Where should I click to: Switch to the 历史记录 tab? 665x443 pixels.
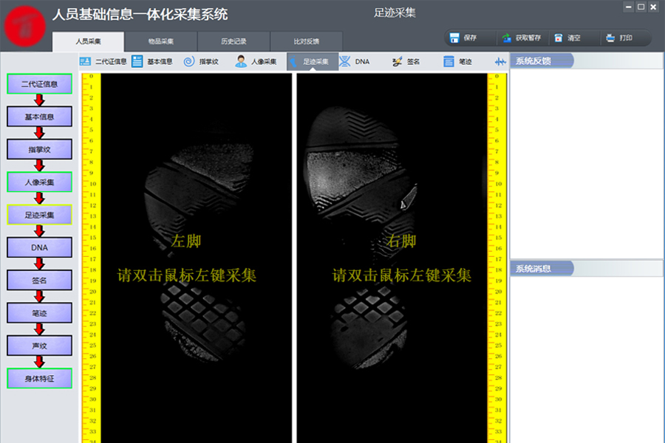point(233,42)
